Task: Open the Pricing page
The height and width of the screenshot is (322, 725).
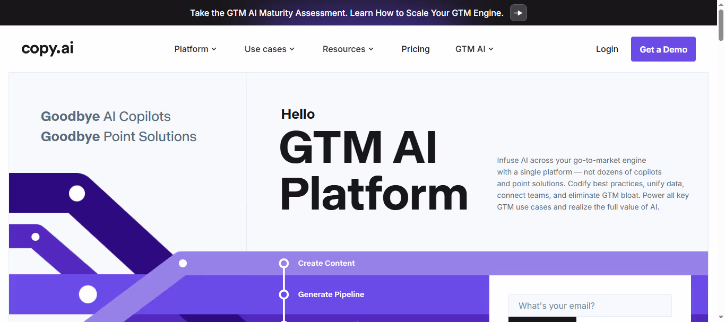Action: click(416, 49)
